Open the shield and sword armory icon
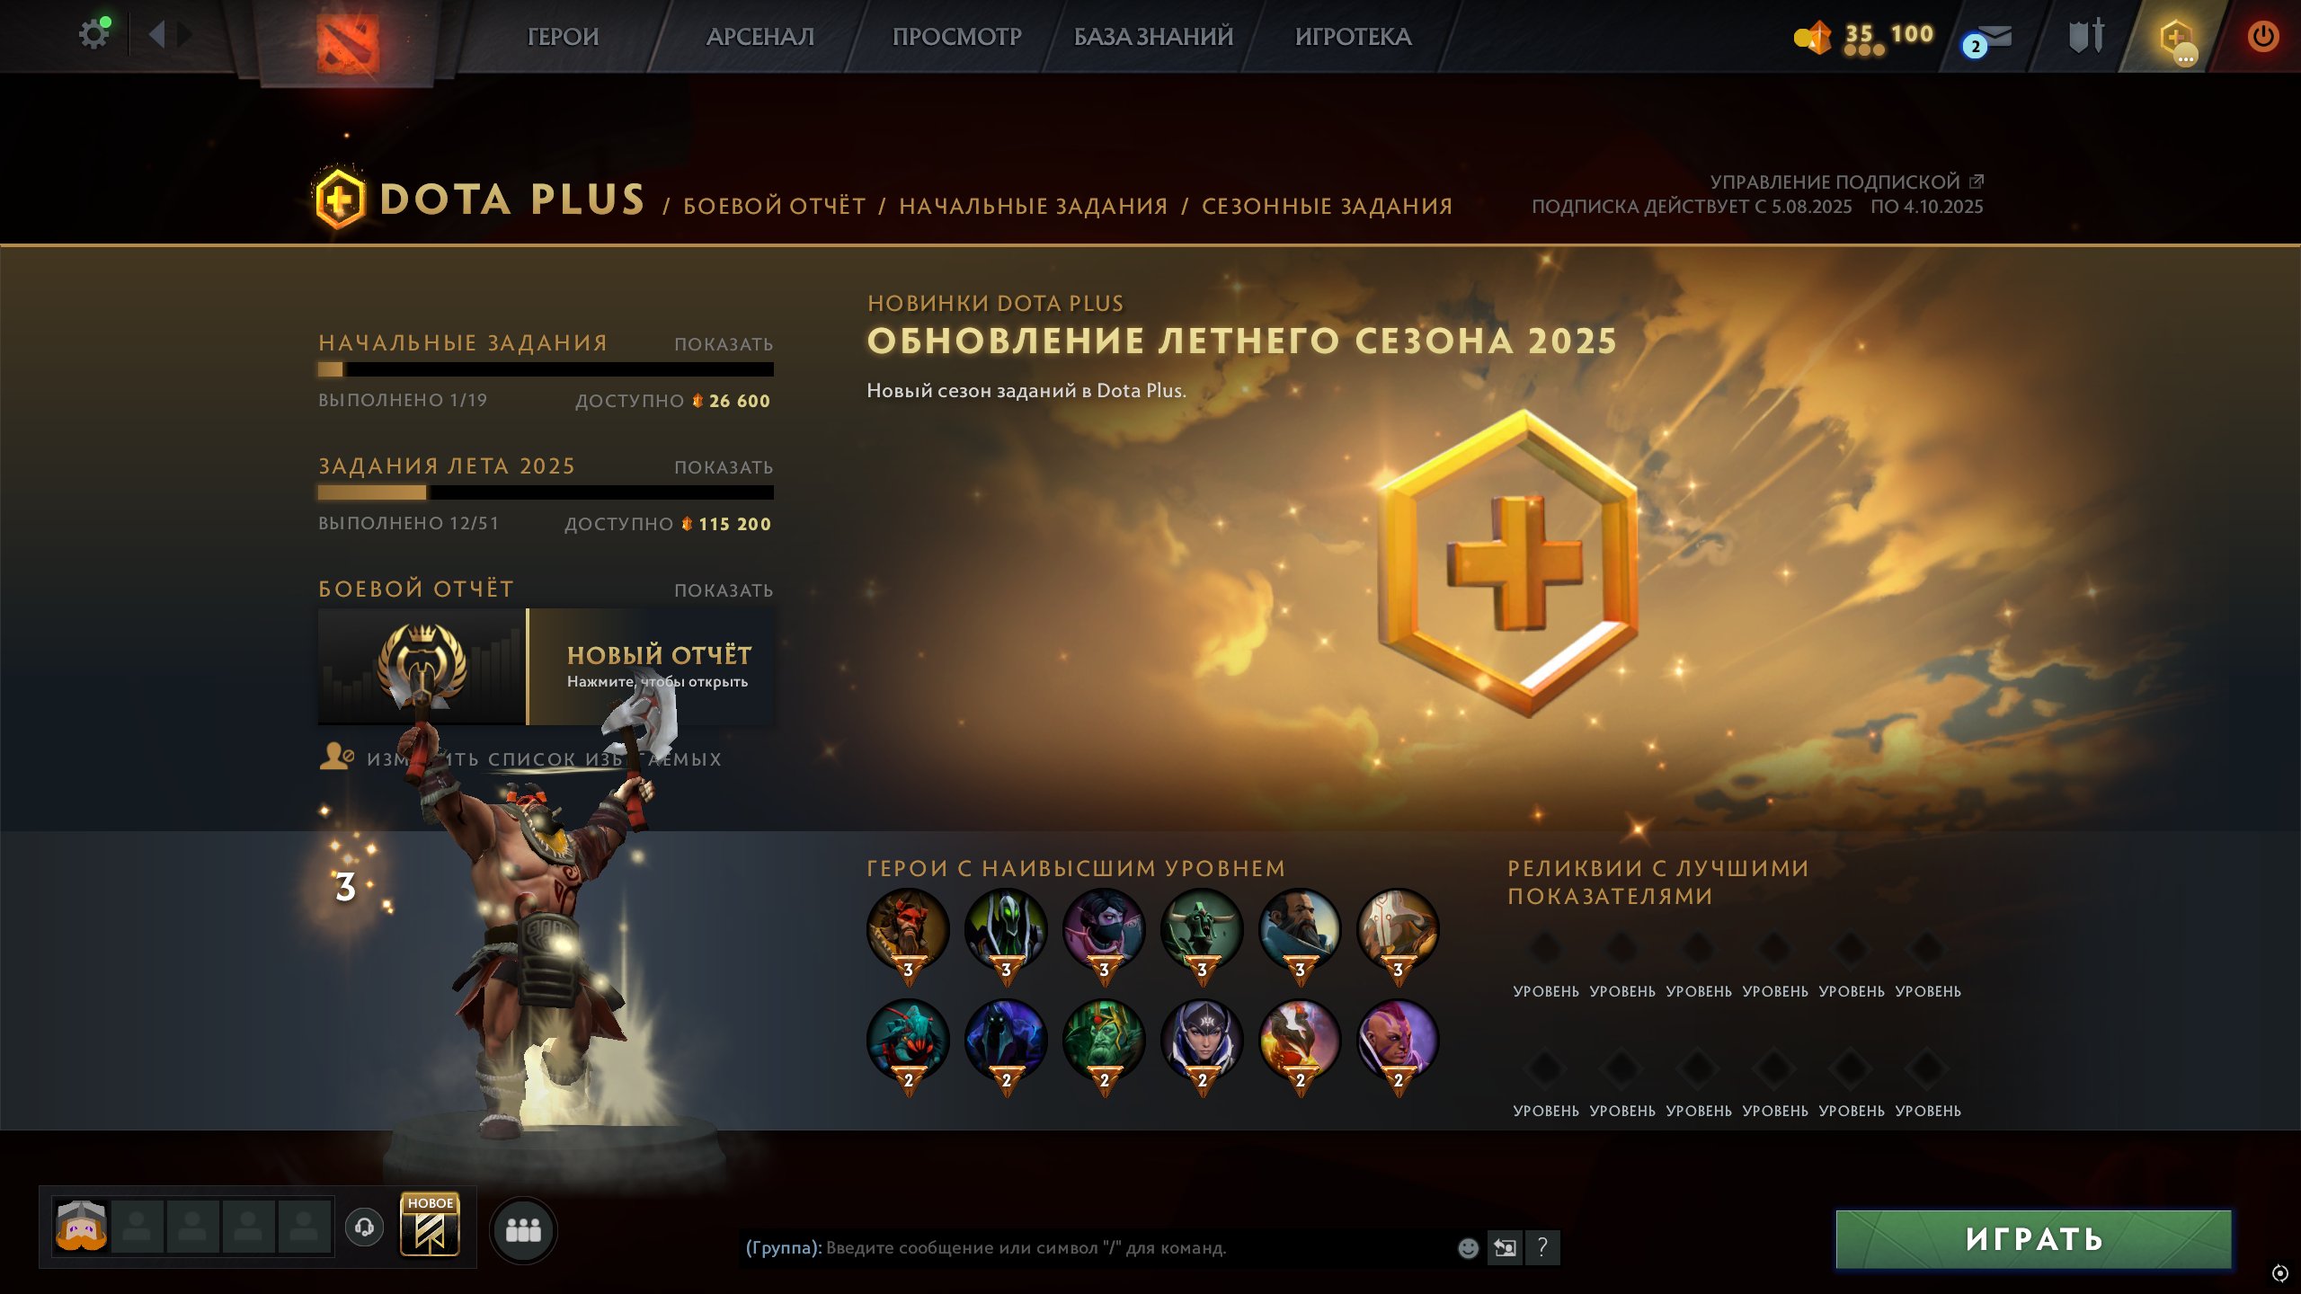Viewport: 2301px width, 1294px height. (2086, 36)
